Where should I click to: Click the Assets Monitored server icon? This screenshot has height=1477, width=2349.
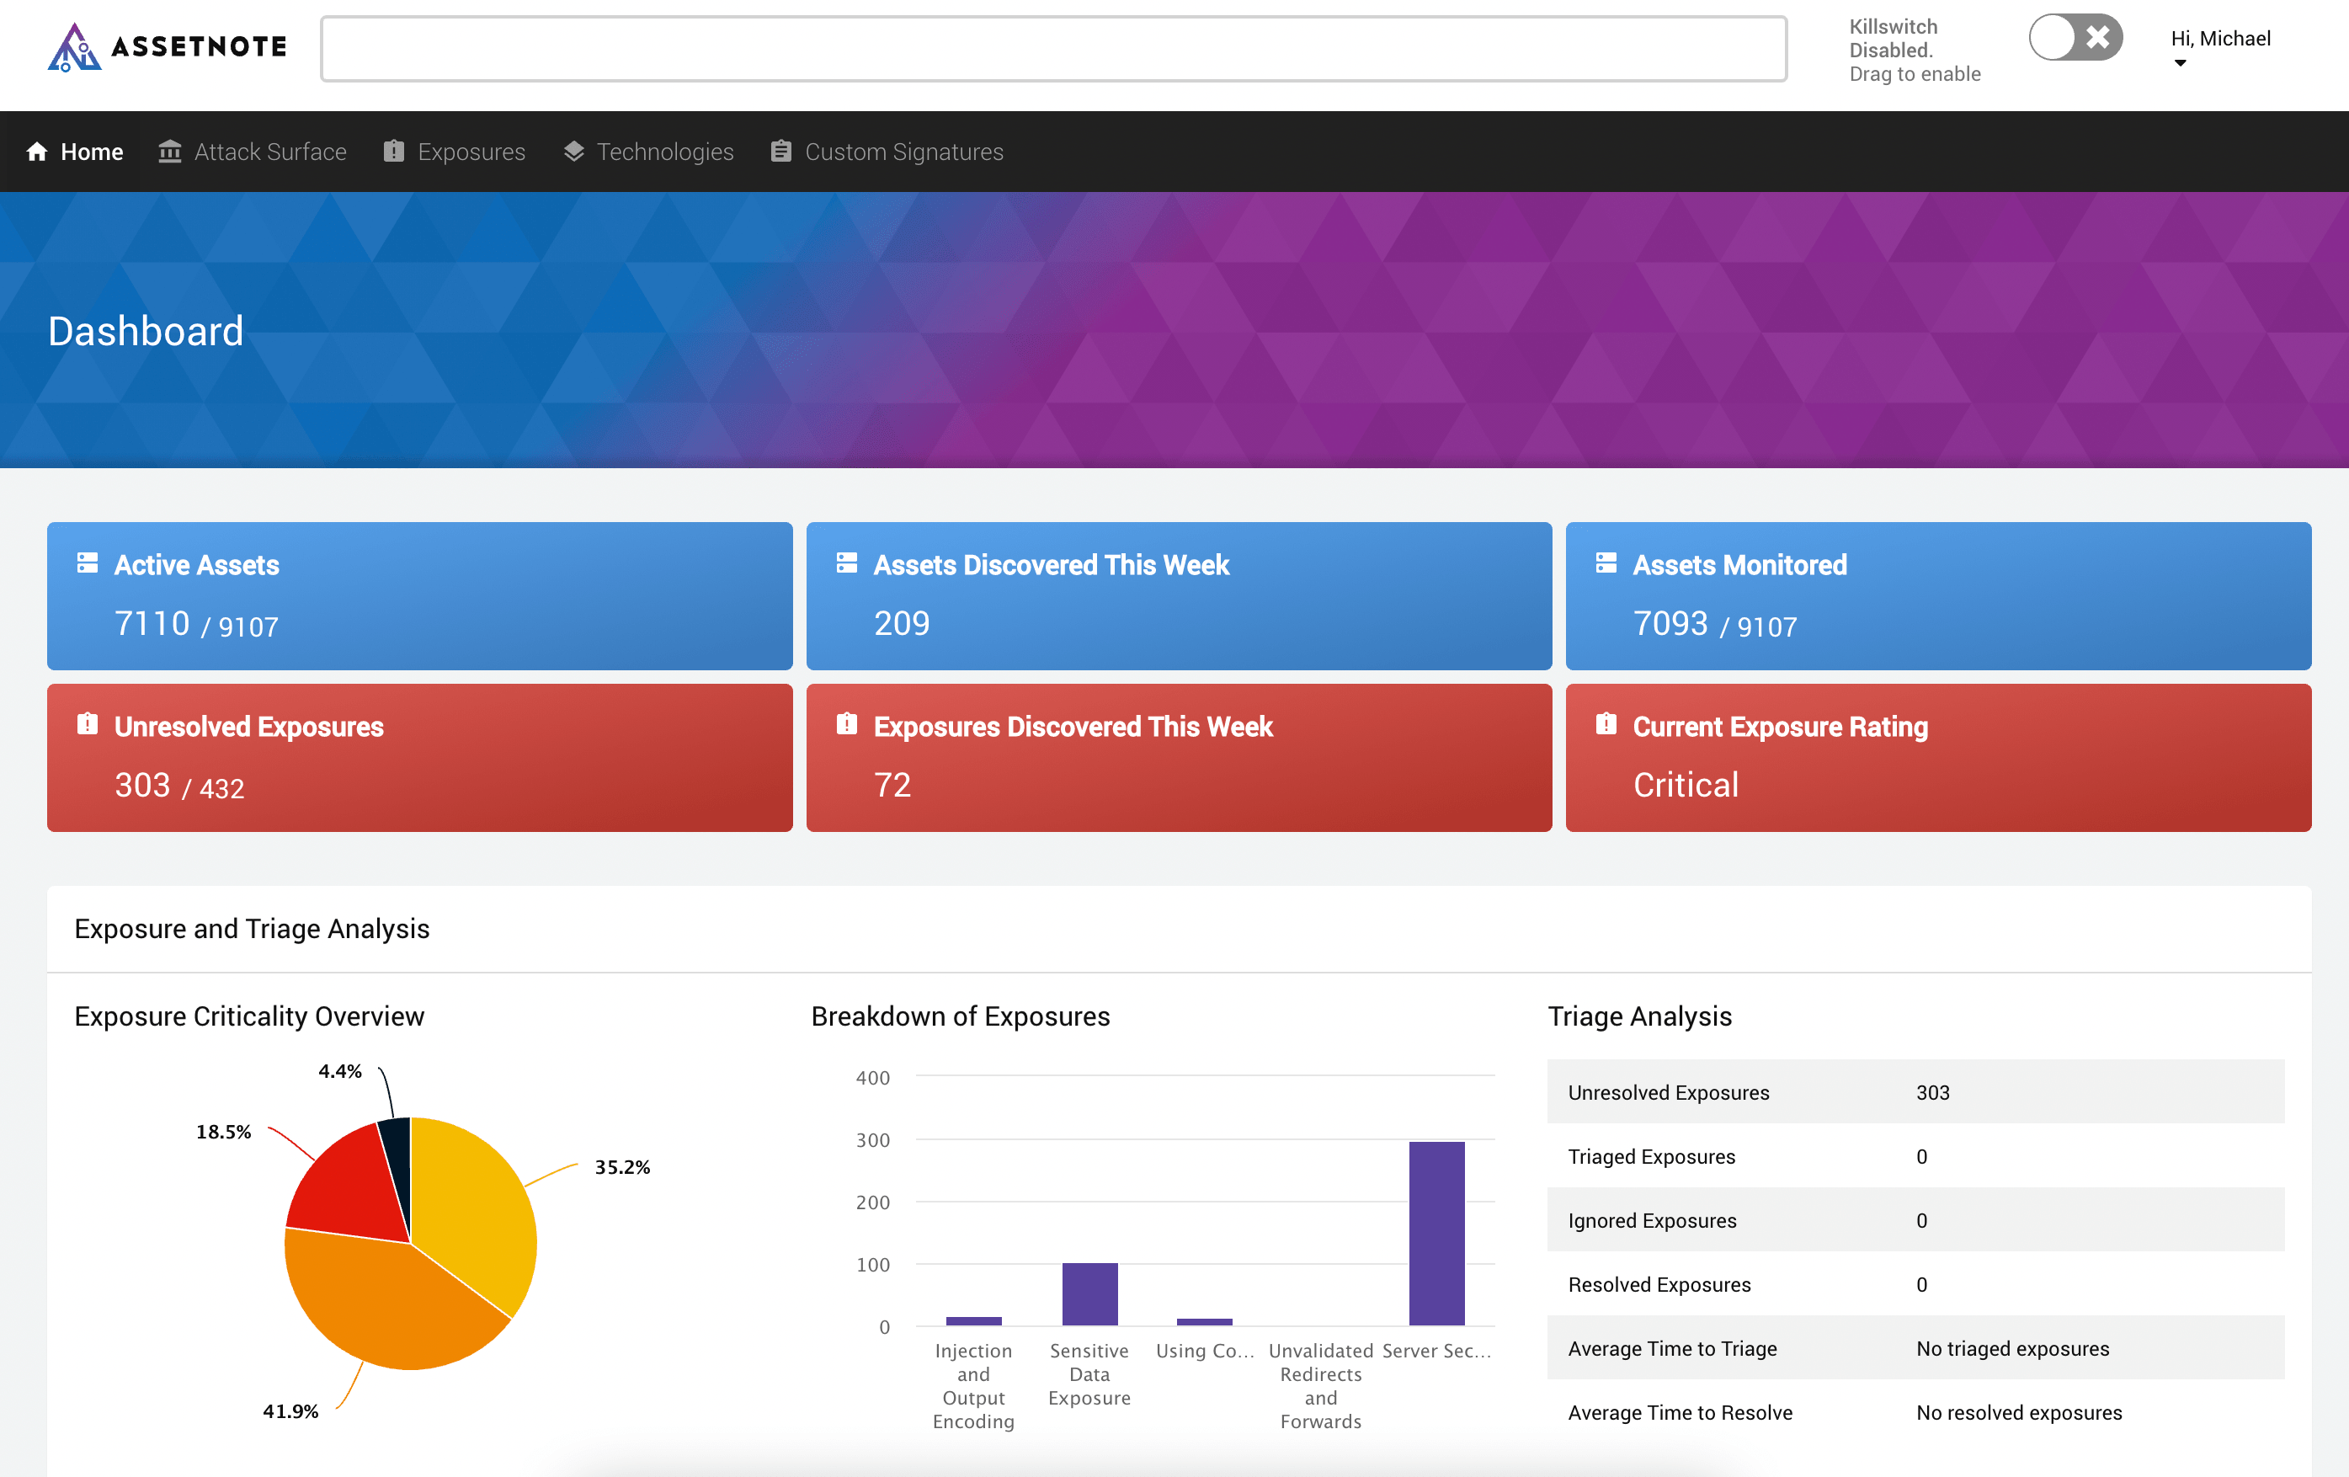pyautogui.click(x=1606, y=563)
